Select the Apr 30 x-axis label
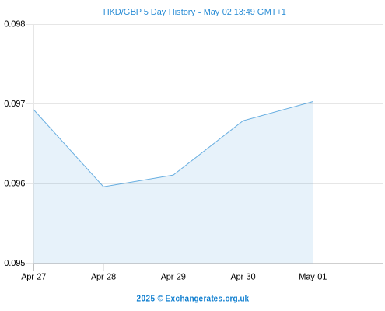 click(243, 277)
